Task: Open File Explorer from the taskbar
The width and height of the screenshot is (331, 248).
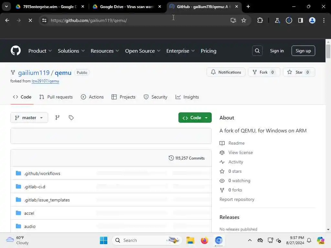Action: 190,240
